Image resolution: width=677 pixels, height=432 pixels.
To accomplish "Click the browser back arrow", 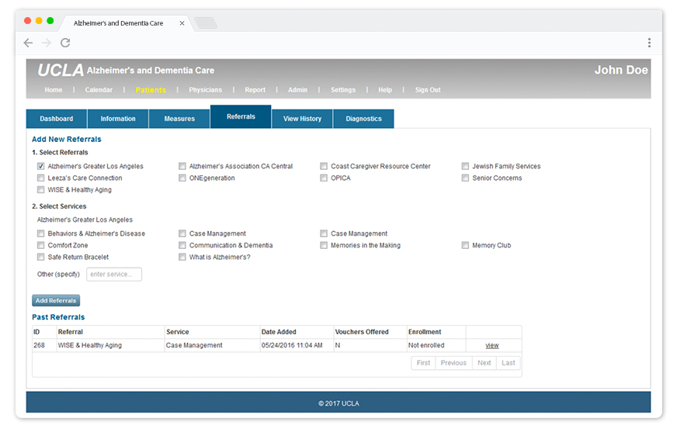I will tap(28, 43).
